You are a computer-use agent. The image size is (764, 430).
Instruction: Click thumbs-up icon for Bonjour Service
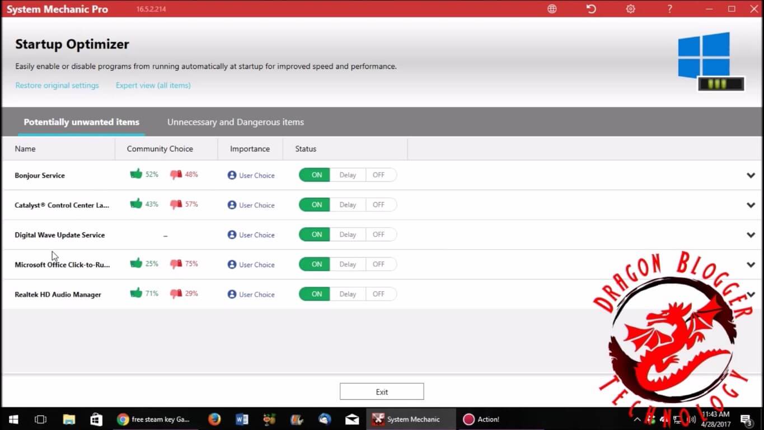point(136,174)
